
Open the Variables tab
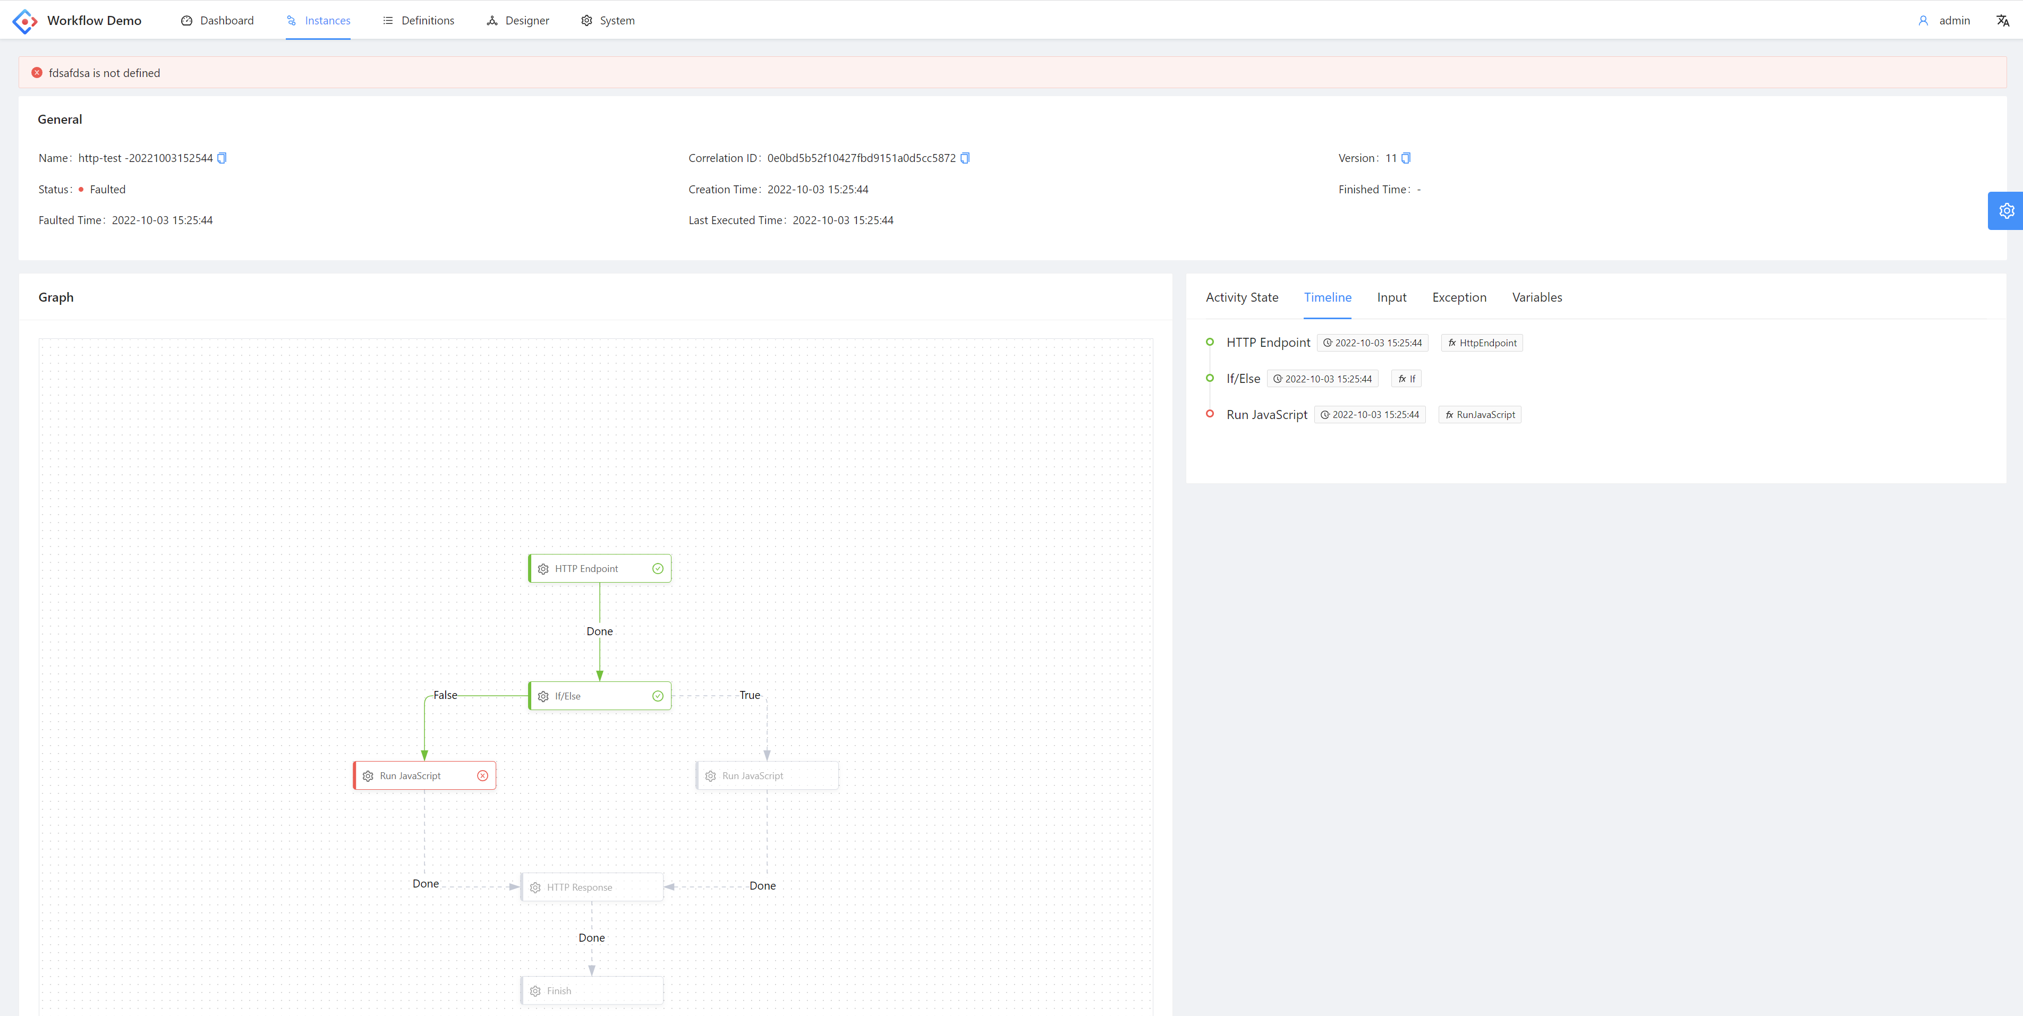point(1536,297)
